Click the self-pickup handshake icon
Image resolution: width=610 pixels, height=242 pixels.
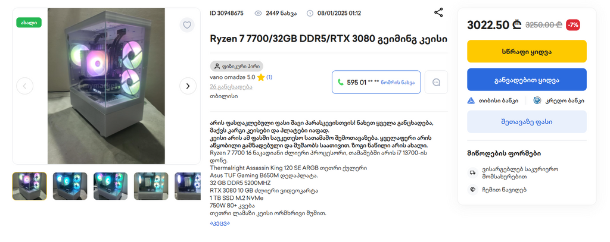coord(472,190)
